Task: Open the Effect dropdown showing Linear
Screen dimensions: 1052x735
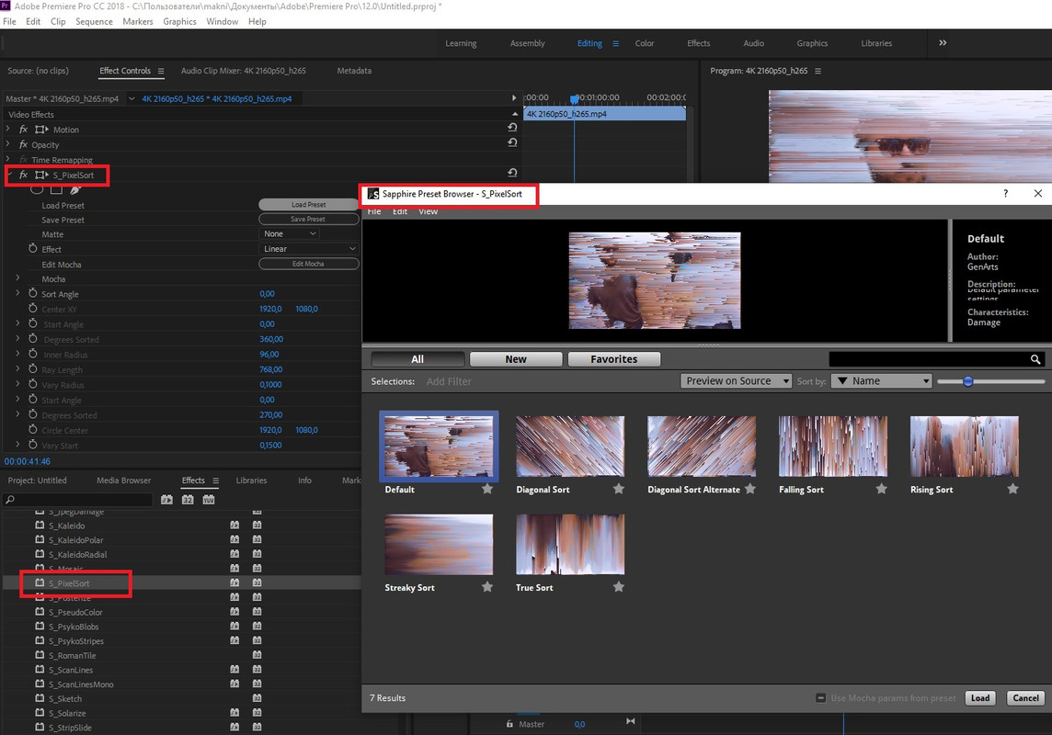Action: (309, 249)
